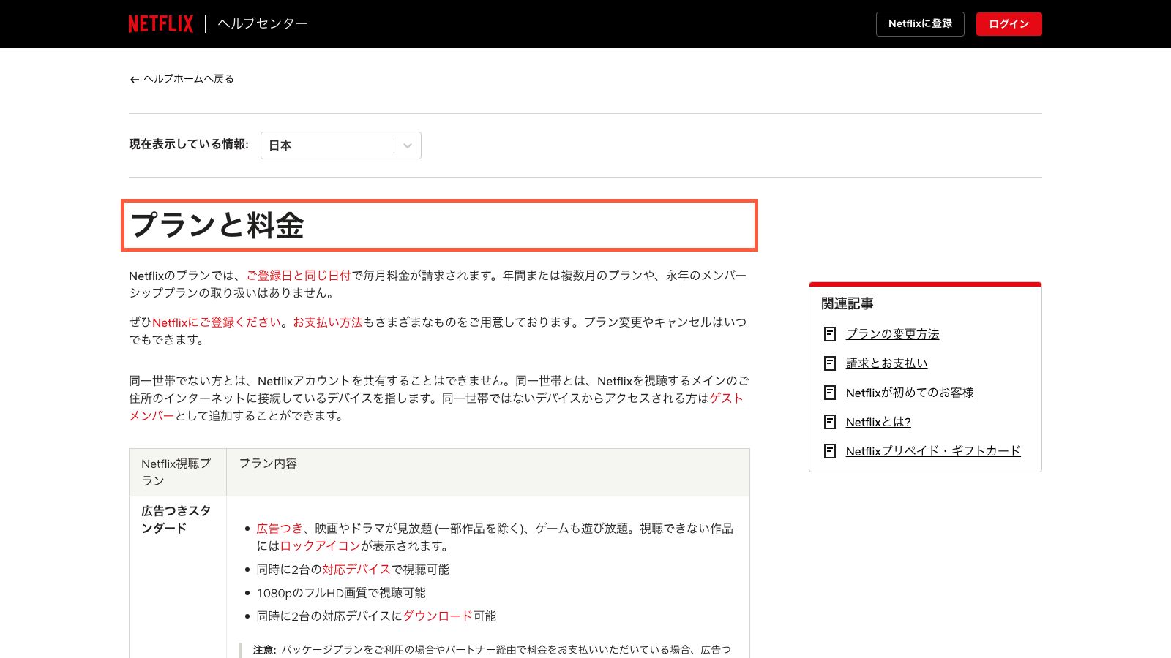Screen dimensions: 1171x658
Task: Click the back arrow icon beside ヘルプホームへ戻る
Action: pyautogui.click(x=135, y=80)
